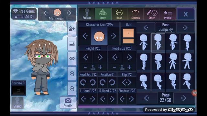Image resolution: width=207 pixels, height=116 pixels.
Task: Toggle the Flip 1/2 control
Action: pyautogui.click(x=126, y=82)
